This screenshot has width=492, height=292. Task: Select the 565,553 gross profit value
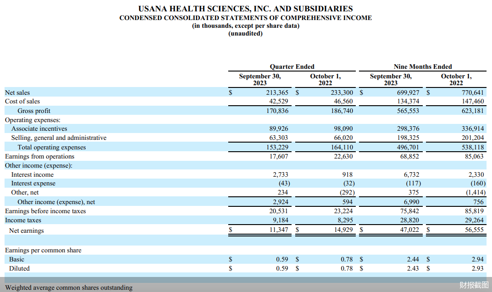408,111
